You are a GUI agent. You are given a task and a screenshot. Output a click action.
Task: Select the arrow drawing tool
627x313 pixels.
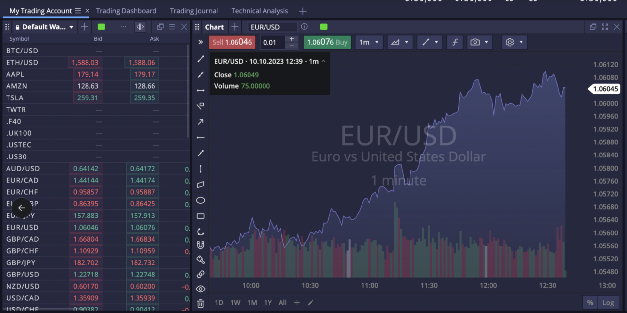pyautogui.click(x=201, y=121)
